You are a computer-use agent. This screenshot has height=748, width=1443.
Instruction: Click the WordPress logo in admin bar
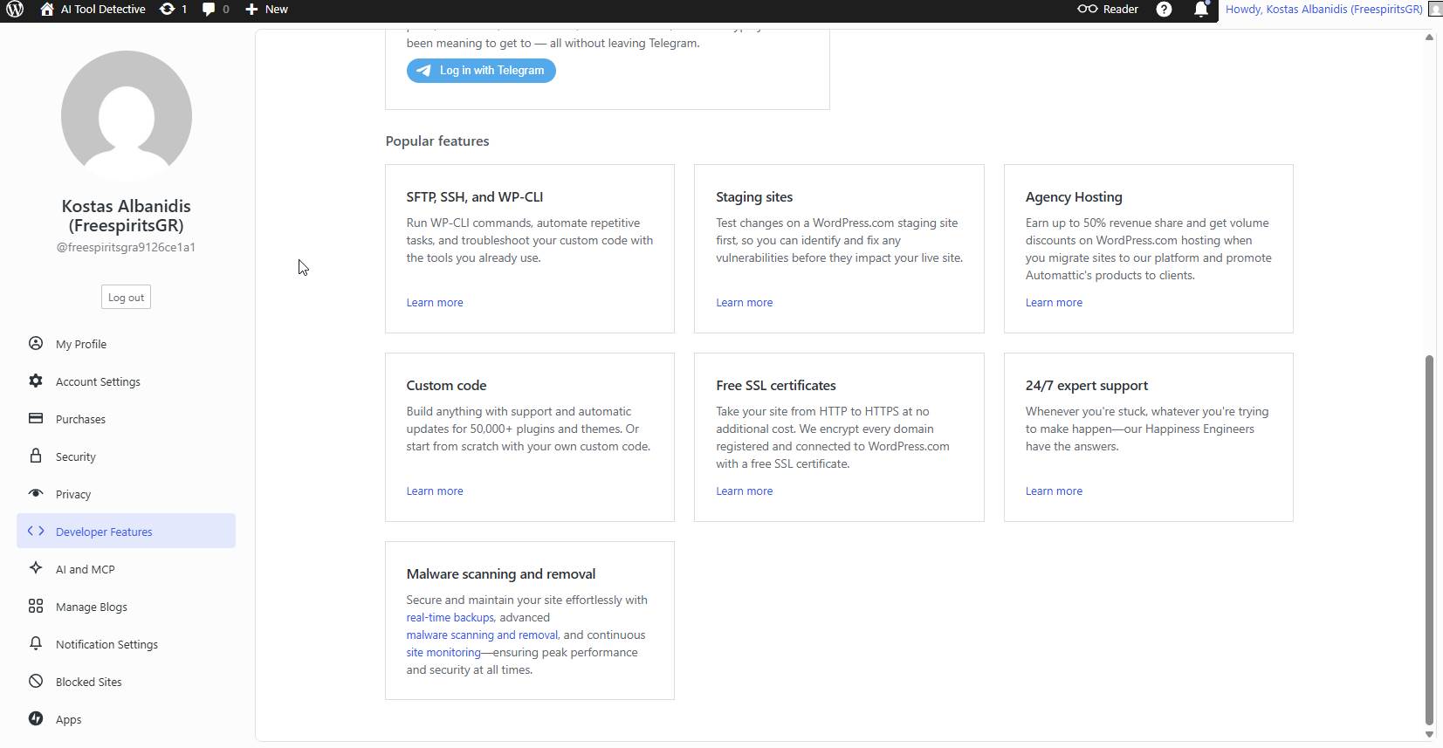[x=15, y=9]
